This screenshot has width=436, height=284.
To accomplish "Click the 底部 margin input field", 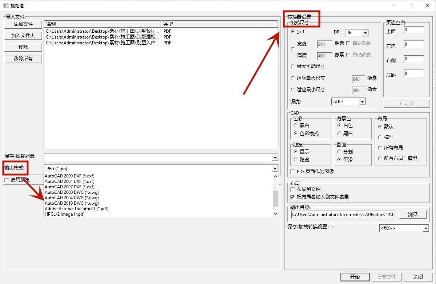I will click(x=414, y=73).
